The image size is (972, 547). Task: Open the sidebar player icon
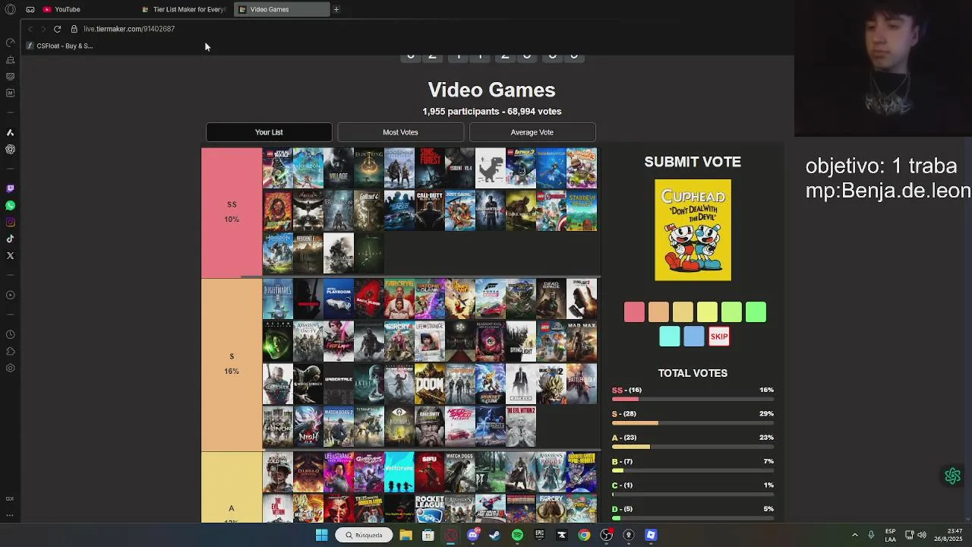point(10,295)
